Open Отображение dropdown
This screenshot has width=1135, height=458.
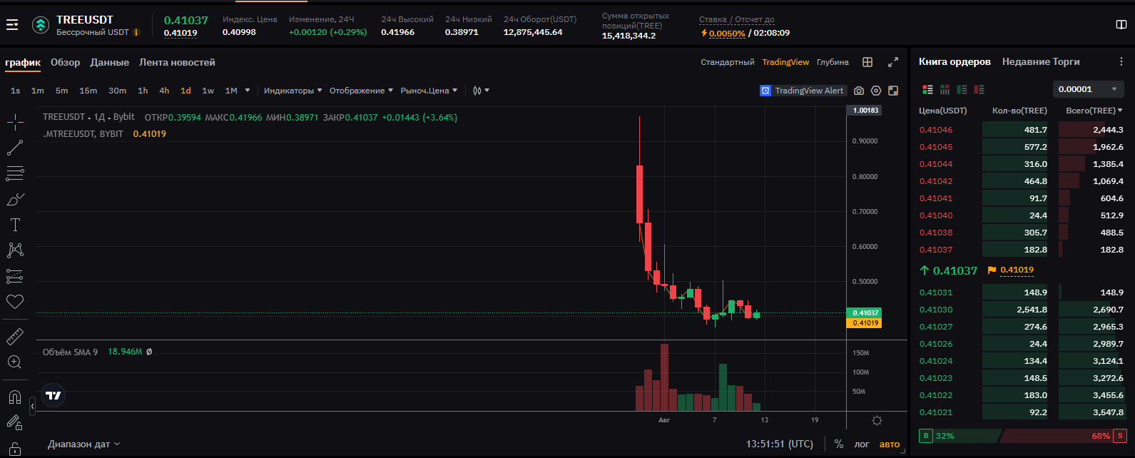(x=361, y=91)
